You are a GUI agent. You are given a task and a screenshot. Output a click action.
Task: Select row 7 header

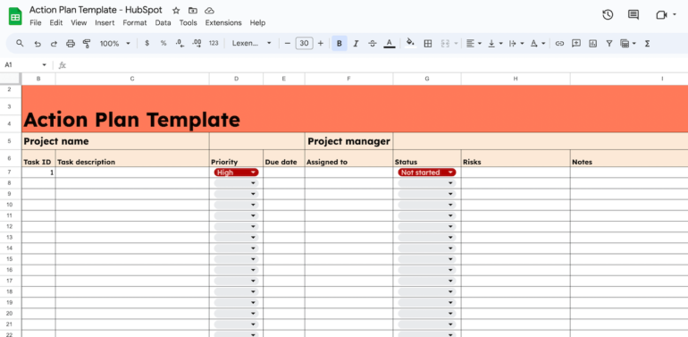click(x=10, y=173)
